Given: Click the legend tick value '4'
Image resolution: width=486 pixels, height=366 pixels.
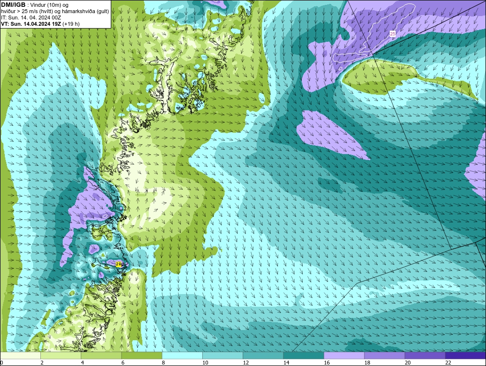Looking at the screenshot, I should pyautogui.click(x=83, y=363).
